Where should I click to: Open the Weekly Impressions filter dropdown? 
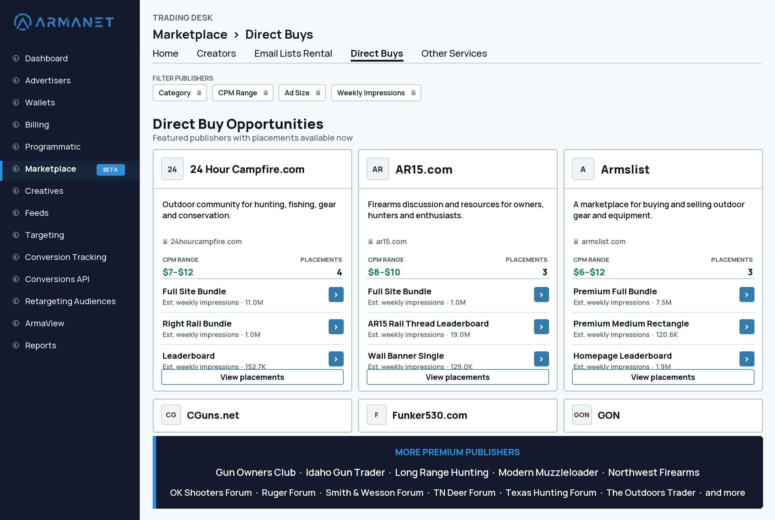(x=376, y=93)
